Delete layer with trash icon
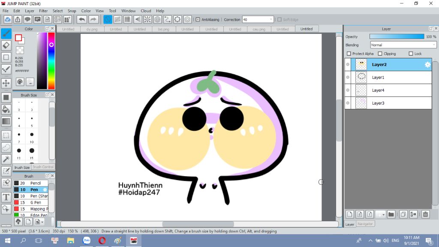The width and height of the screenshot is (439, 247). tap(426, 214)
